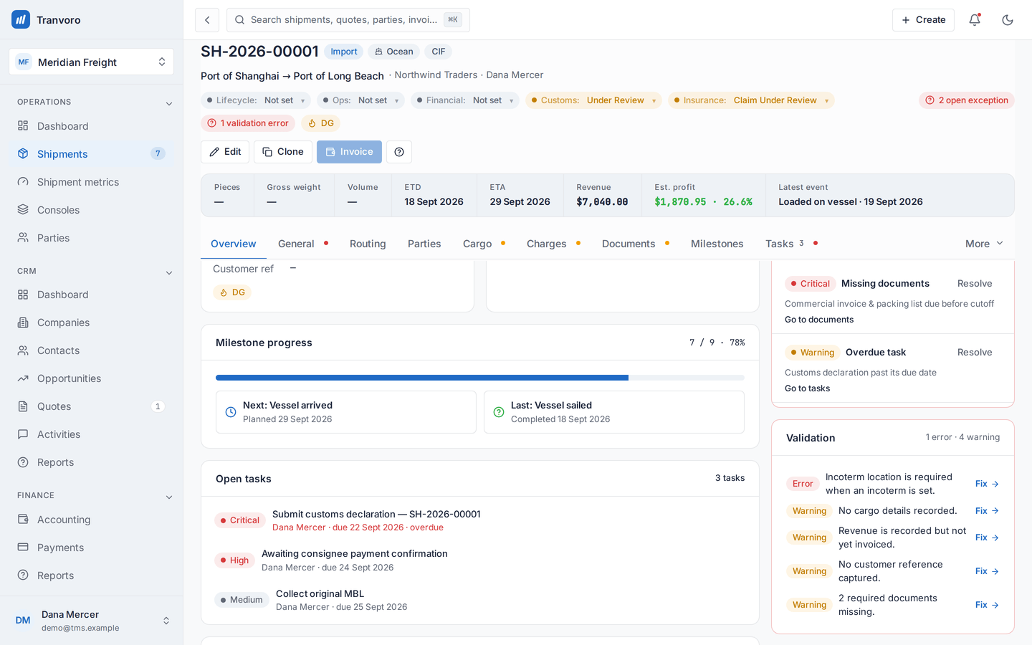Viewport: 1032px width, 645px height.
Task: Switch to the Documents tab
Action: (x=635, y=244)
